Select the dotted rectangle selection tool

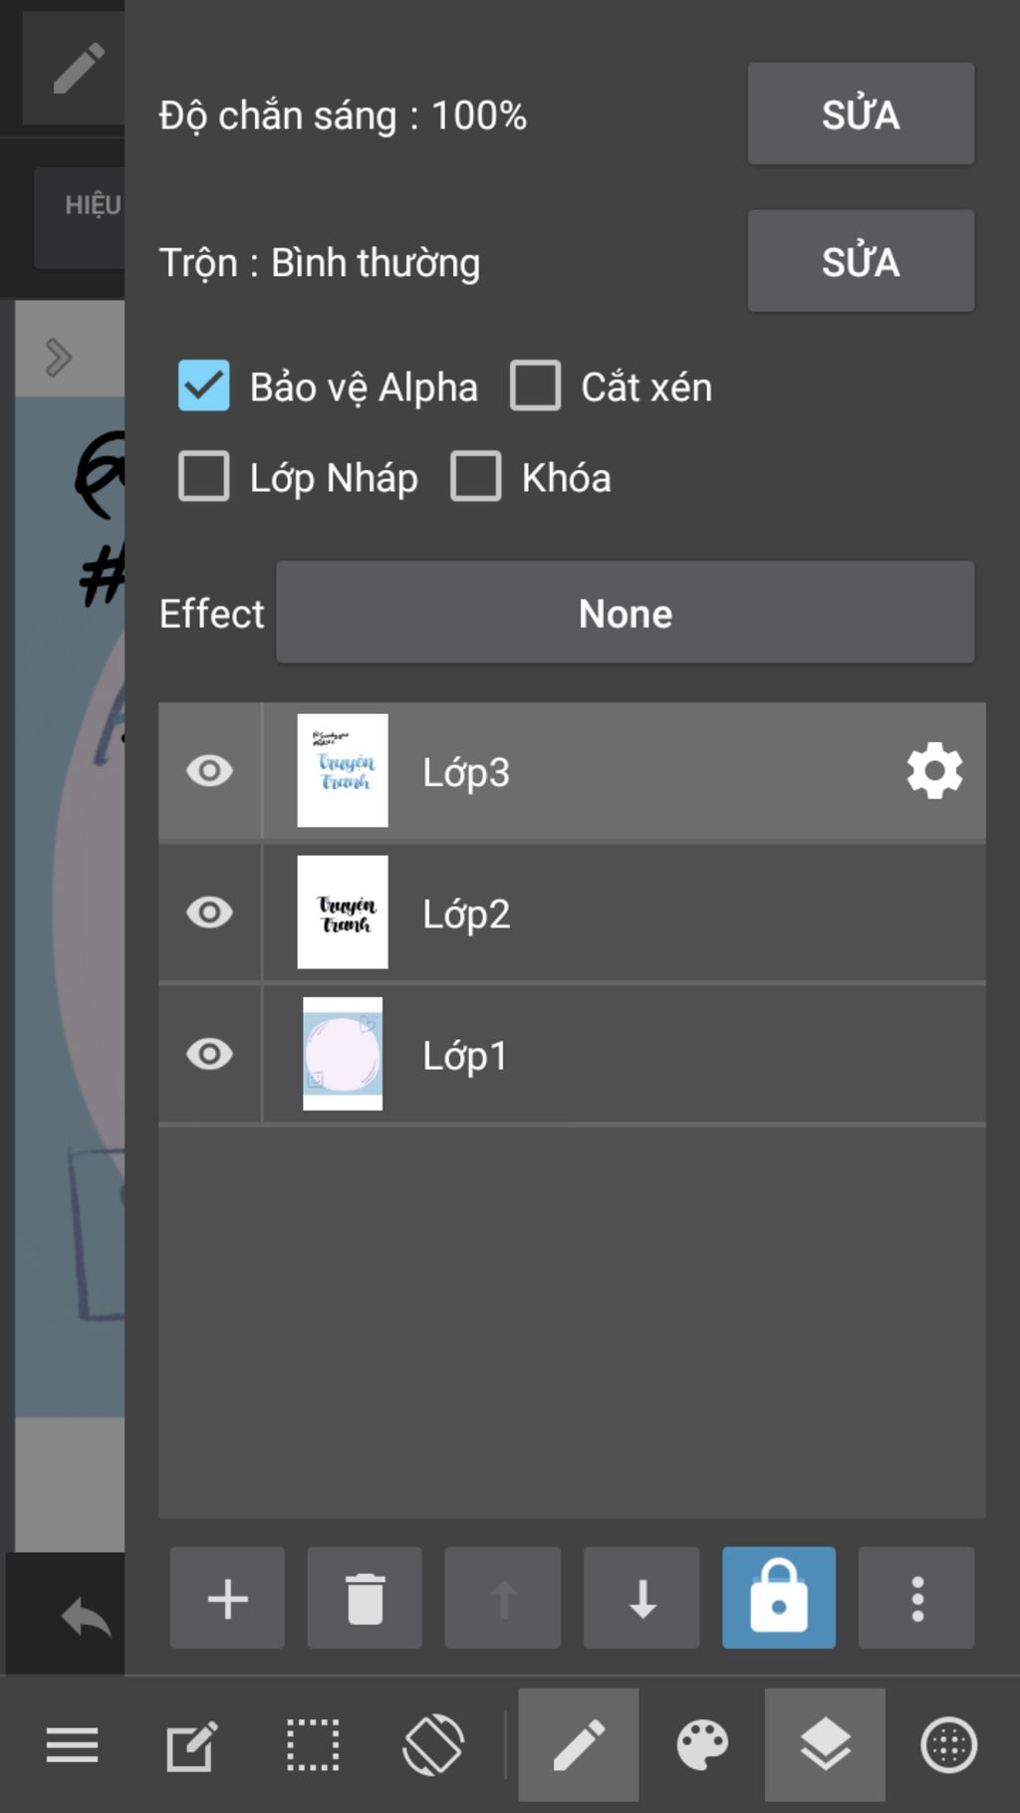tap(313, 1745)
